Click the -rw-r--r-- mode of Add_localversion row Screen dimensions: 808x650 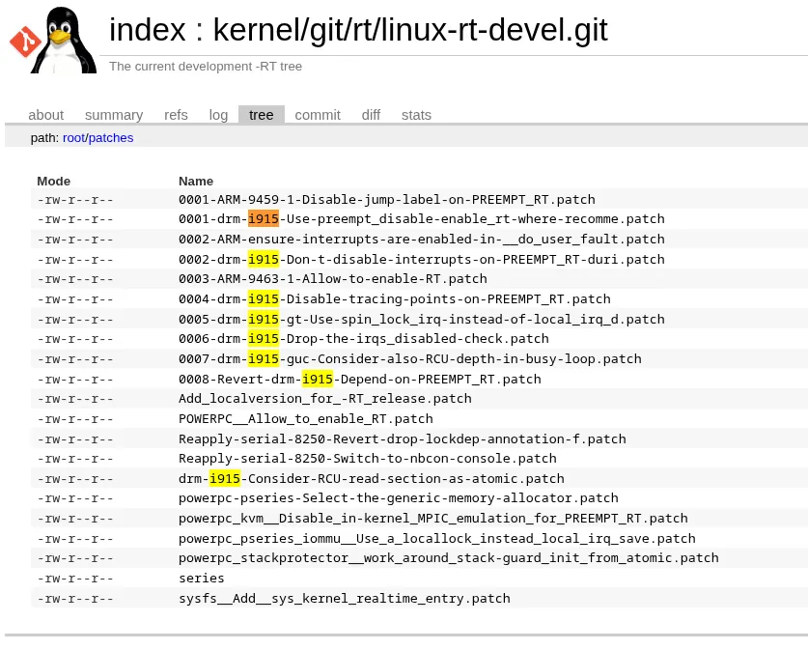click(75, 399)
